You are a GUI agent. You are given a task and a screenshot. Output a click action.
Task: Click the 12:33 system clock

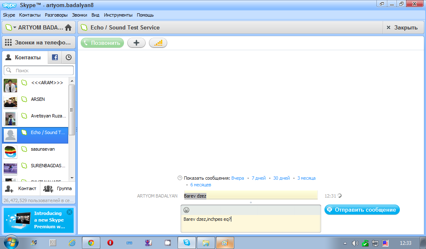[x=405, y=243]
